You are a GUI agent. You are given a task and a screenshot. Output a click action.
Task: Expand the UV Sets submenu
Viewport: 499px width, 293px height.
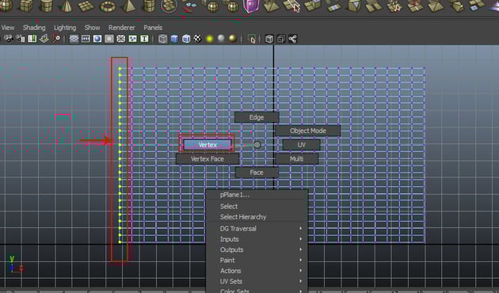point(257,281)
